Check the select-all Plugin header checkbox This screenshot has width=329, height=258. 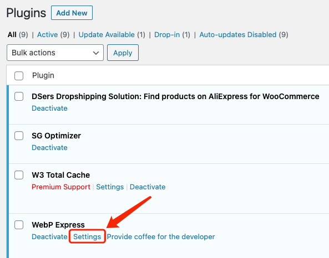coord(19,76)
